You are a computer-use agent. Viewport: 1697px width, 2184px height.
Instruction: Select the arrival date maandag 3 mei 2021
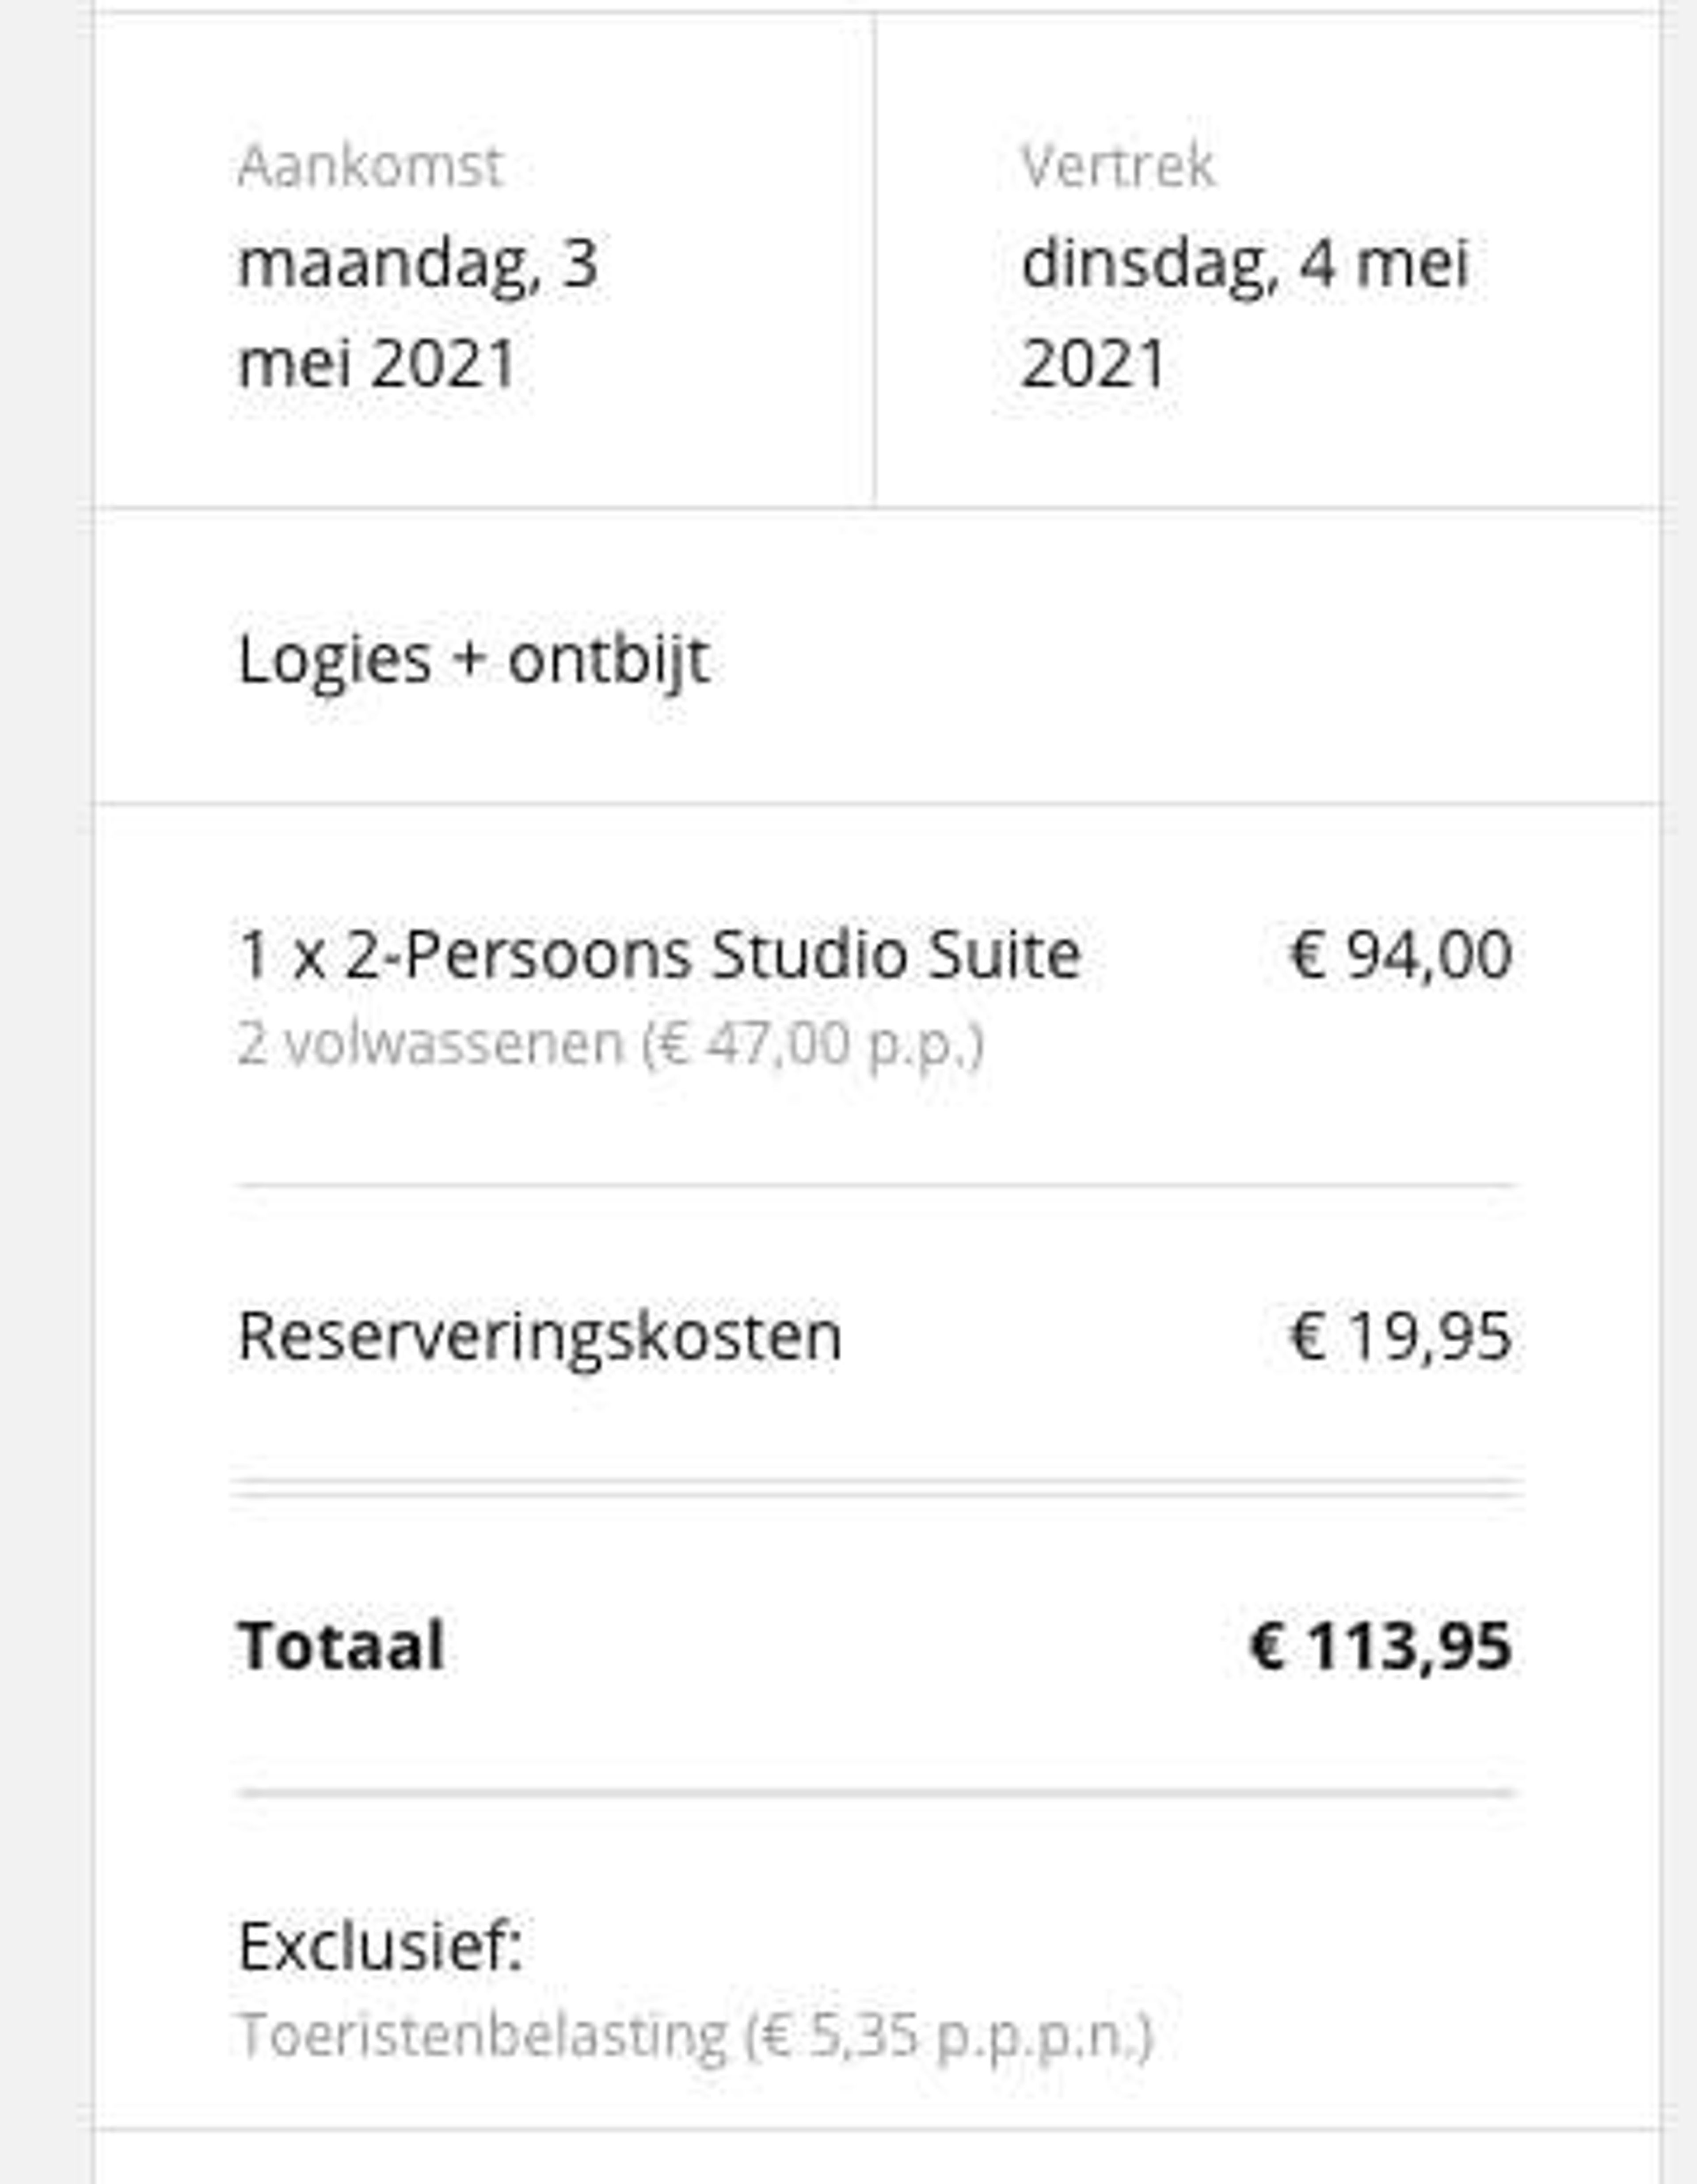click(x=418, y=313)
